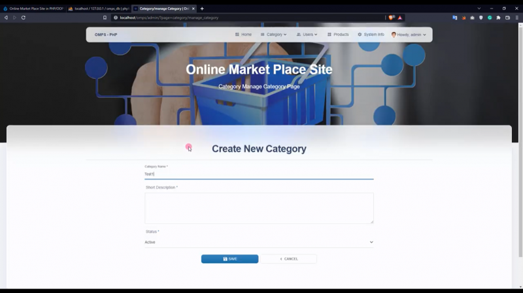Click the OMPS - PHP brand link
523x293 pixels.
[x=106, y=35]
